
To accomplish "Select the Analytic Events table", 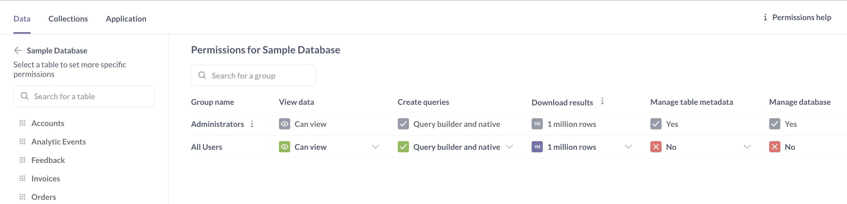I will tap(59, 141).
